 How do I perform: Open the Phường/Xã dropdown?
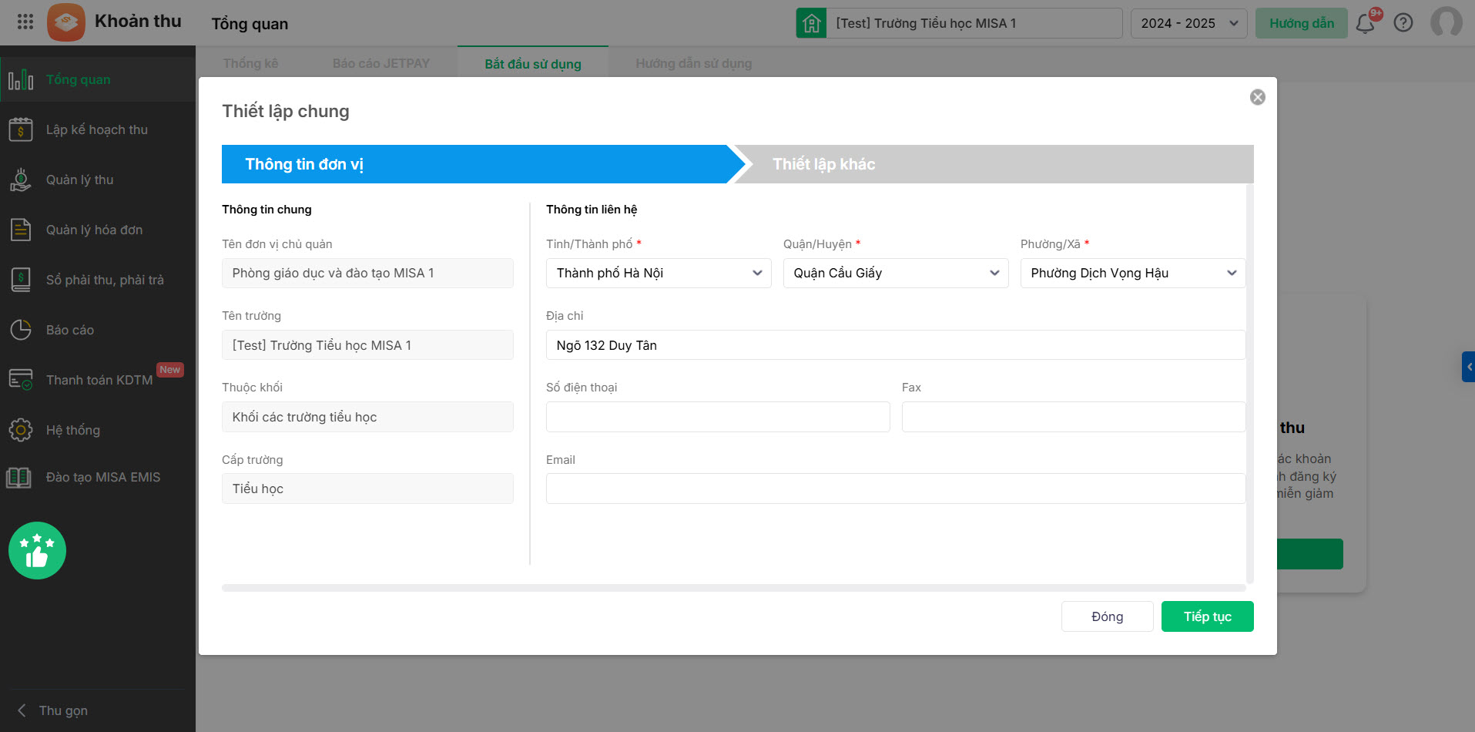point(1133,273)
